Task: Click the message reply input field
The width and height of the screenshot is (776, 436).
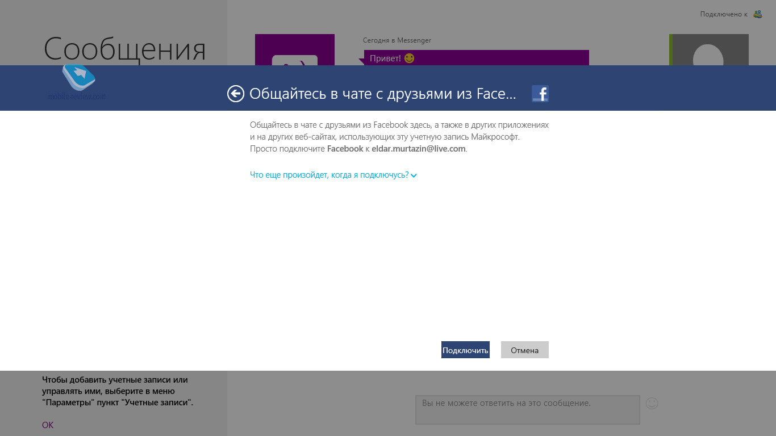Action: pos(528,410)
